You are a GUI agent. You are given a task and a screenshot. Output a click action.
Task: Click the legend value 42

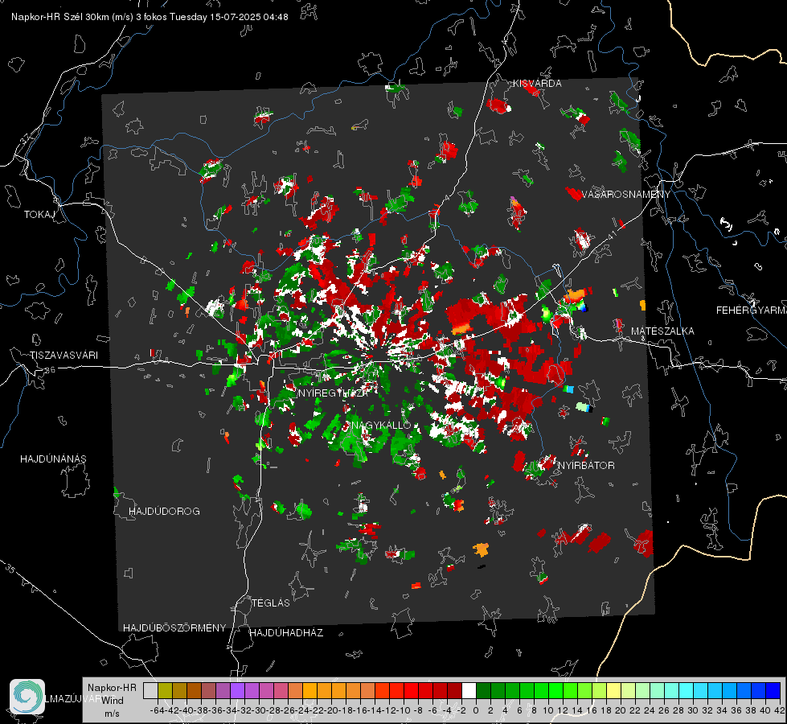coord(779,710)
